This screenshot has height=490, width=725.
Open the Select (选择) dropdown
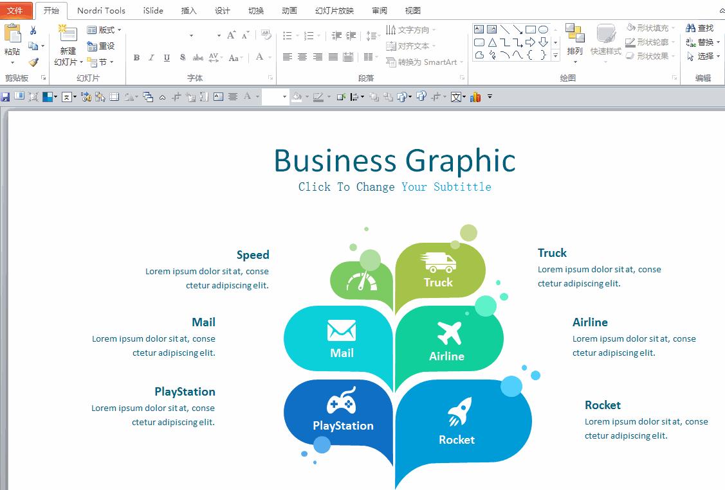tap(704, 57)
